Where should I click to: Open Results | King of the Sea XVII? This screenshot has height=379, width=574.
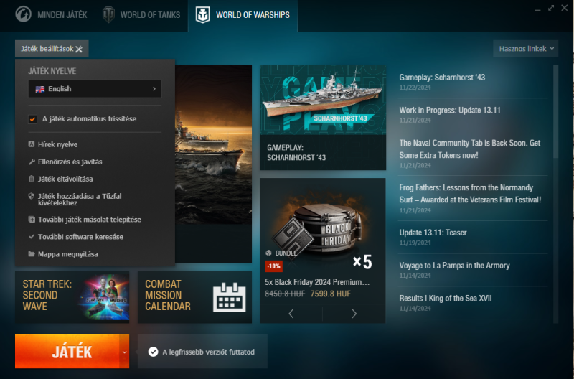[x=445, y=298]
